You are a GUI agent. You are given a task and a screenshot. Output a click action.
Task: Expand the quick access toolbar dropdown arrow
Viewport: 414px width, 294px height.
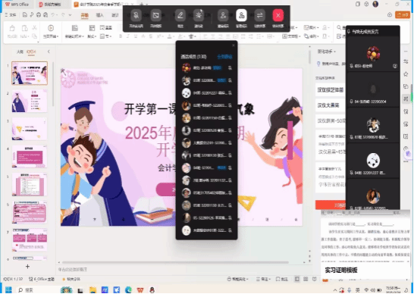pyautogui.click(x=71, y=15)
